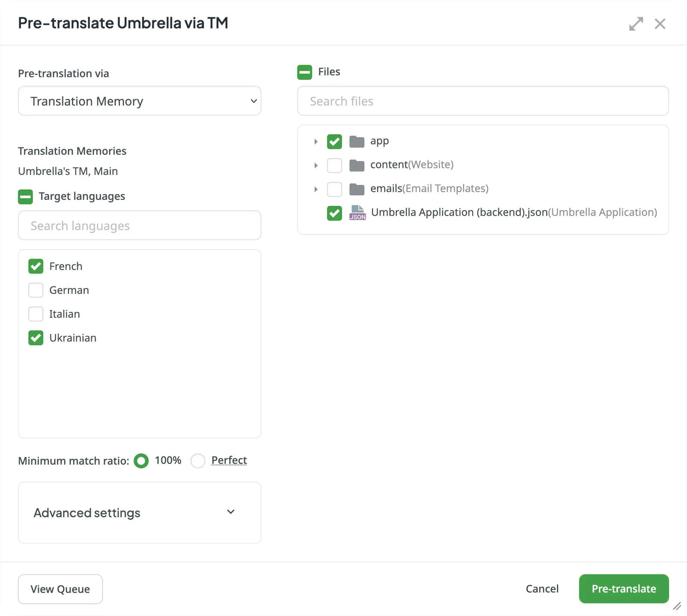687x616 pixels.
Task: Focus the Search files field
Action: tap(482, 101)
